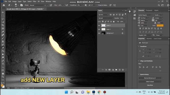Open the layer Fill dropdown arrow
Image resolution: width=170 pixels, height=95 pixels.
point(125,22)
